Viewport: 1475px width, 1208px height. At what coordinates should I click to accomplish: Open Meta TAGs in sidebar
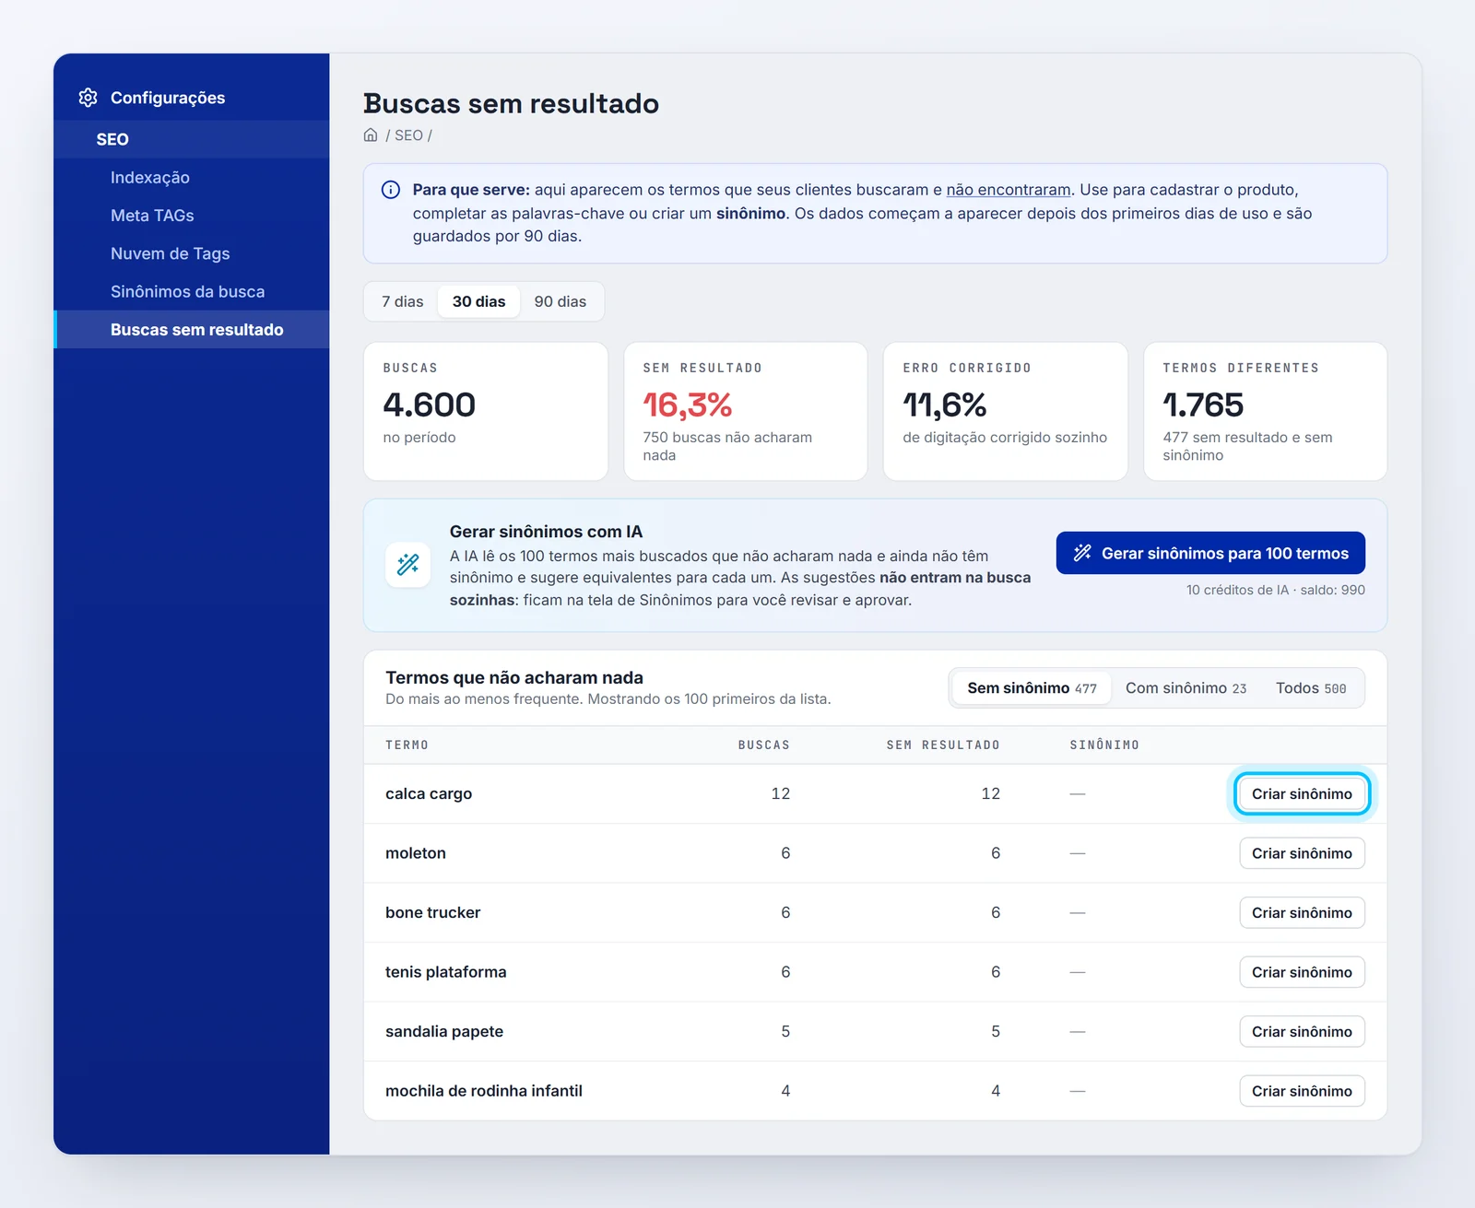pos(192,216)
